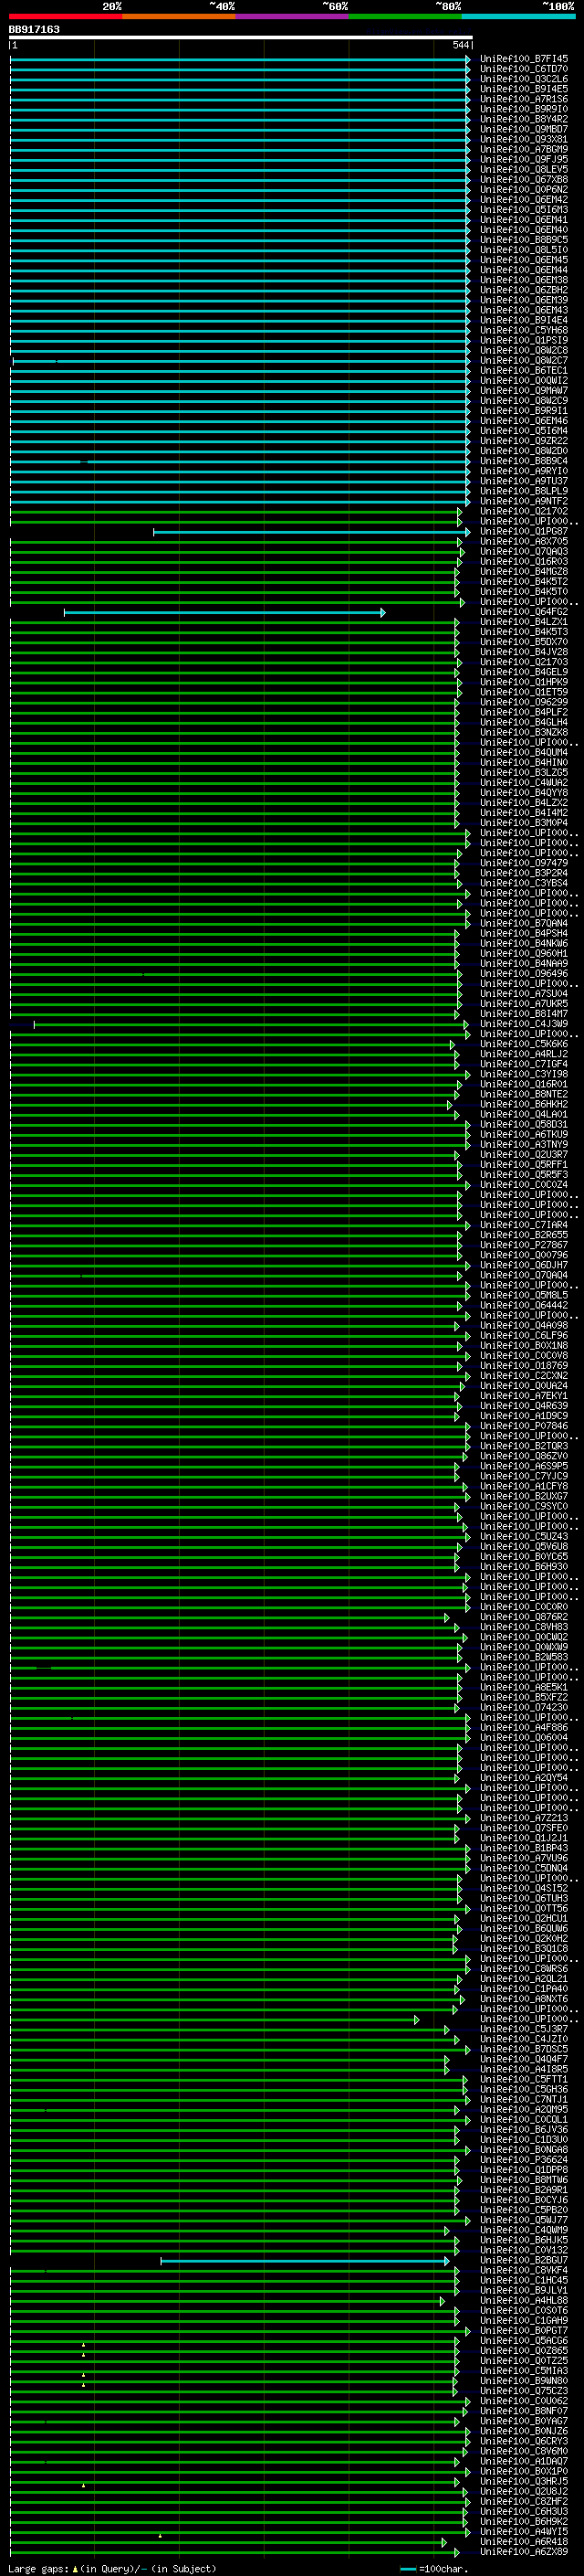The height and width of the screenshot is (2576, 584).
Task: Click the UniRef100_B8B9C5 entry
Action: pyautogui.click(x=524, y=240)
